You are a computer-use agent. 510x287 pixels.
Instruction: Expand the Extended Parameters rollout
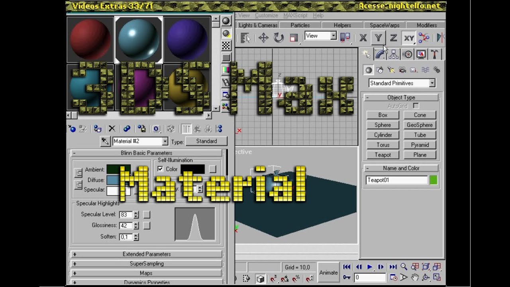click(146, 254)
